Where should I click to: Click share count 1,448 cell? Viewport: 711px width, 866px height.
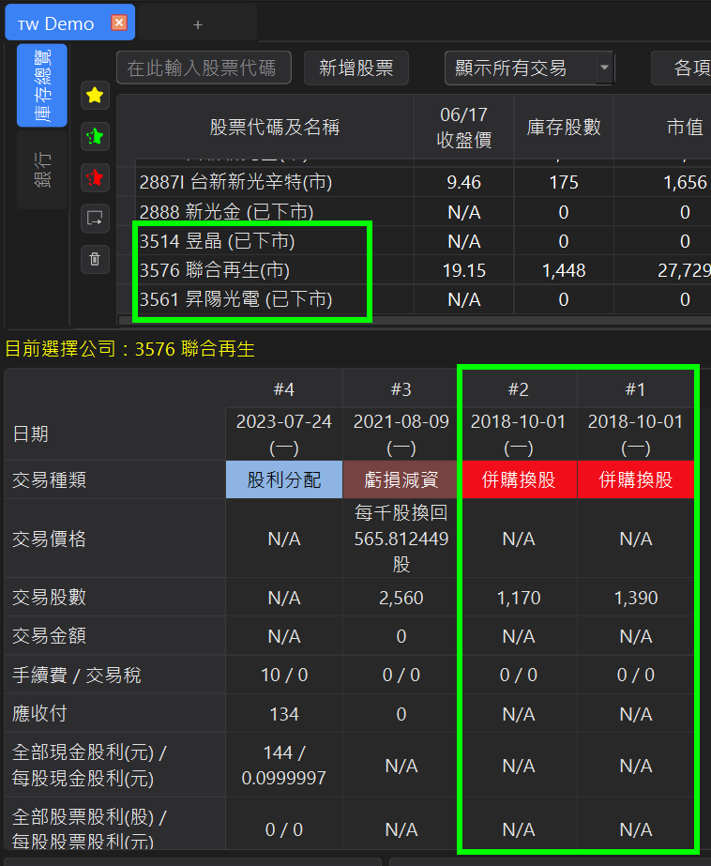564,270
